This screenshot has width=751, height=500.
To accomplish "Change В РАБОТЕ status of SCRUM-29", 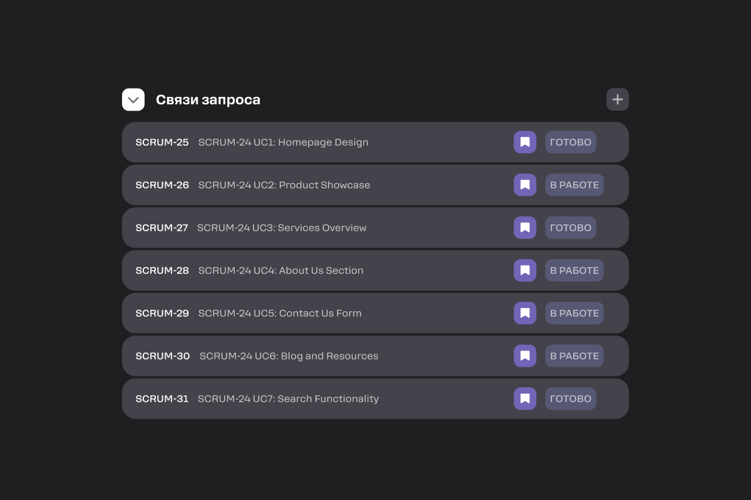I will click(574, 313).
